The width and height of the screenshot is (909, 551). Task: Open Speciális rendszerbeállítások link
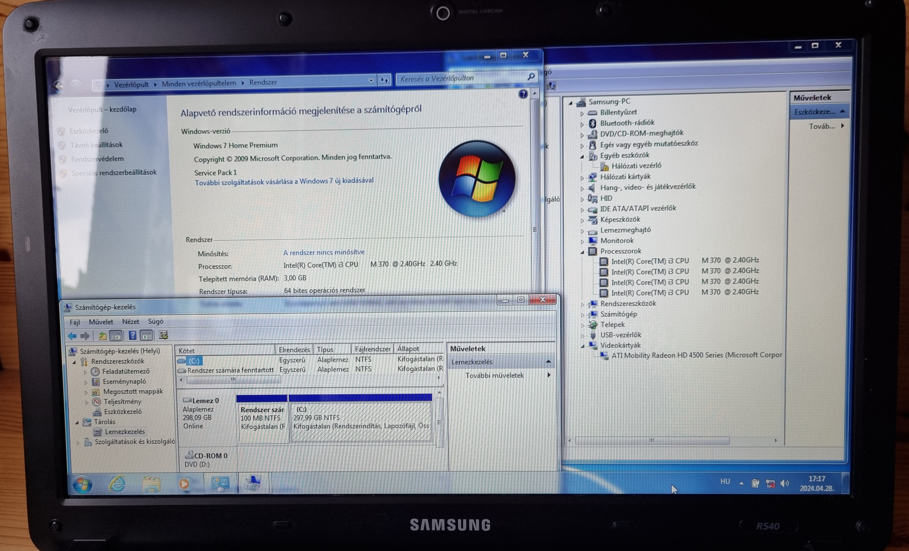point(114,172)
